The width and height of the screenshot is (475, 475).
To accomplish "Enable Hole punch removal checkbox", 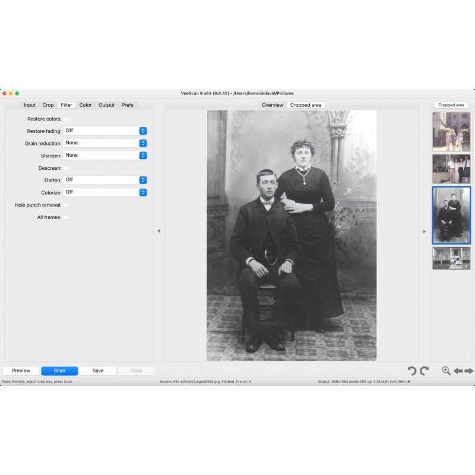I will pyautogui.click(x=66, y=205).
